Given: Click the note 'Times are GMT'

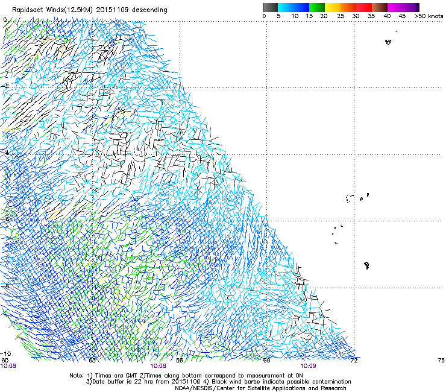Looking at the screenshot, I should [x=116, y=376].
